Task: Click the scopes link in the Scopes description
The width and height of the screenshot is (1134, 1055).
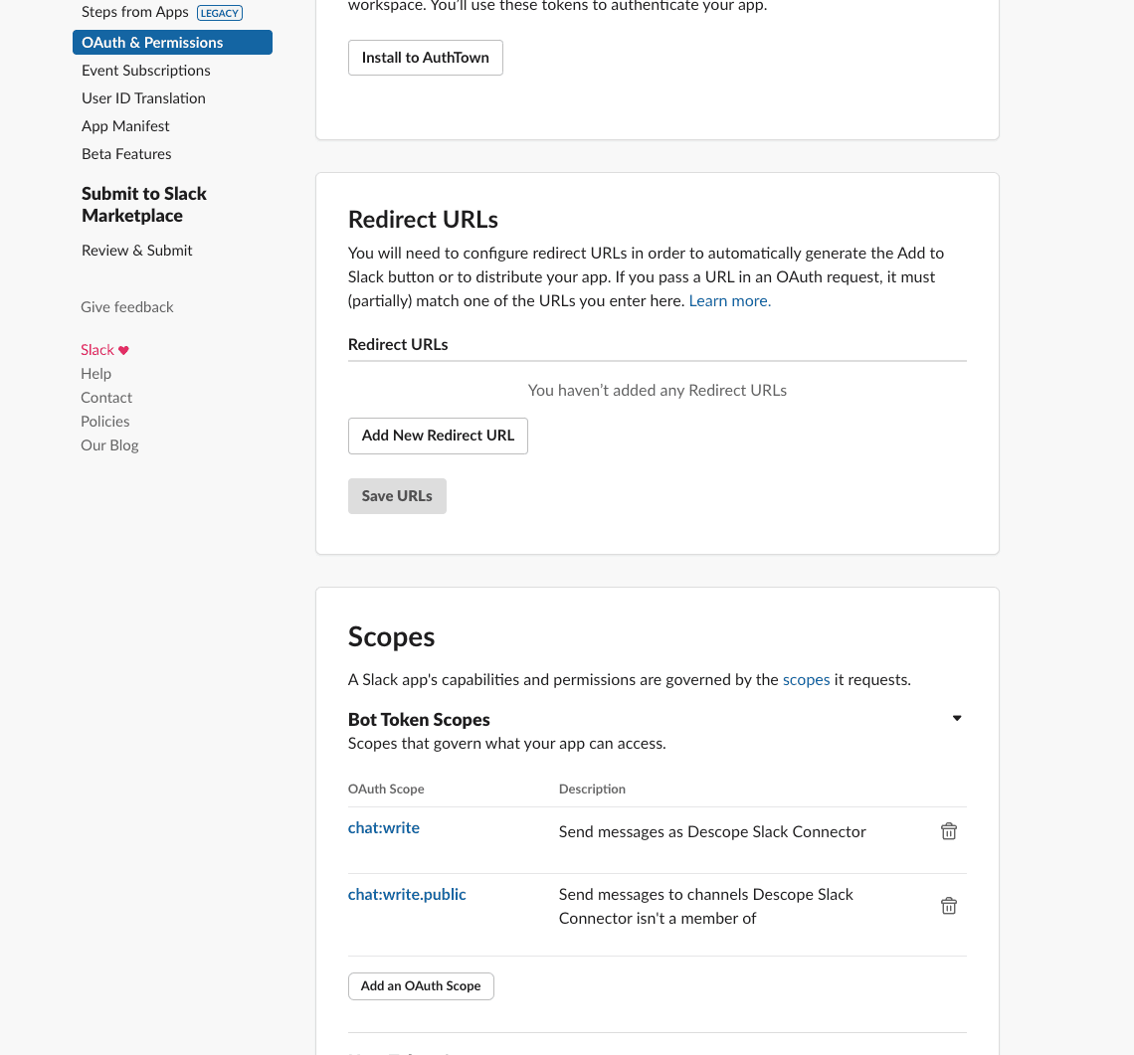Action: pos(806,679)
